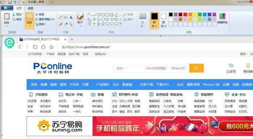Click the 粘贴 clipboard icon
The image size is (253, 139).
click(x=7, y=16)
